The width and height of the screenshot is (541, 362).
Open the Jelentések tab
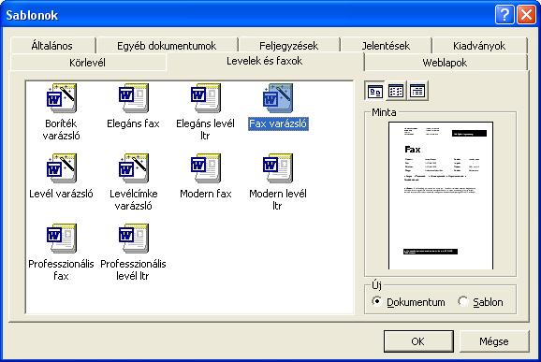click(386, 46)
